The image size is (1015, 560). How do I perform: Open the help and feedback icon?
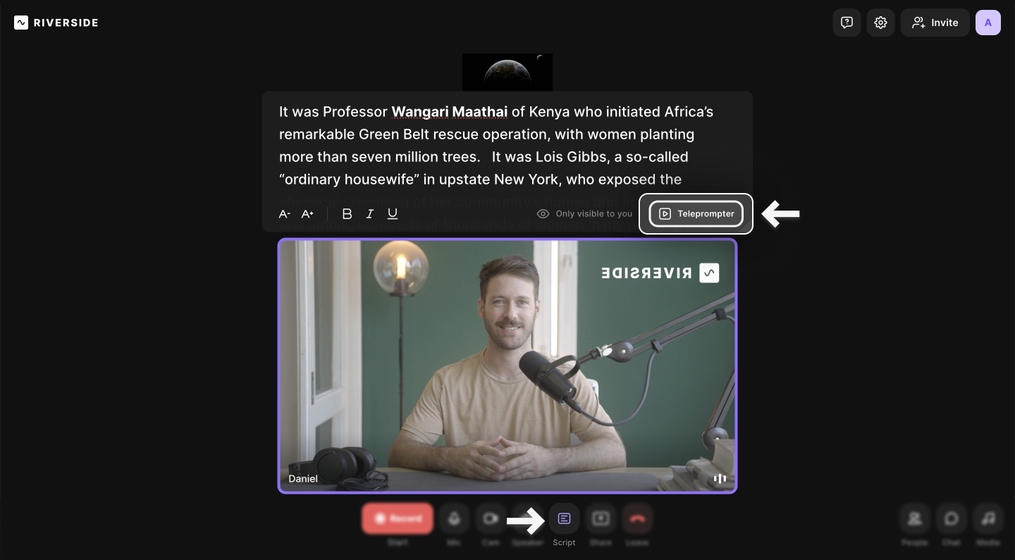point(847,23)
